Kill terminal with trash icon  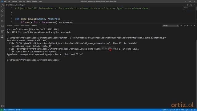tap(188, 26)
